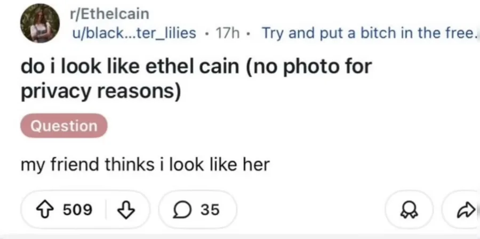Click blank space between the comments and award buttons
The height and width of the screenshot is (239, 480).
click(x=309, y=210)
